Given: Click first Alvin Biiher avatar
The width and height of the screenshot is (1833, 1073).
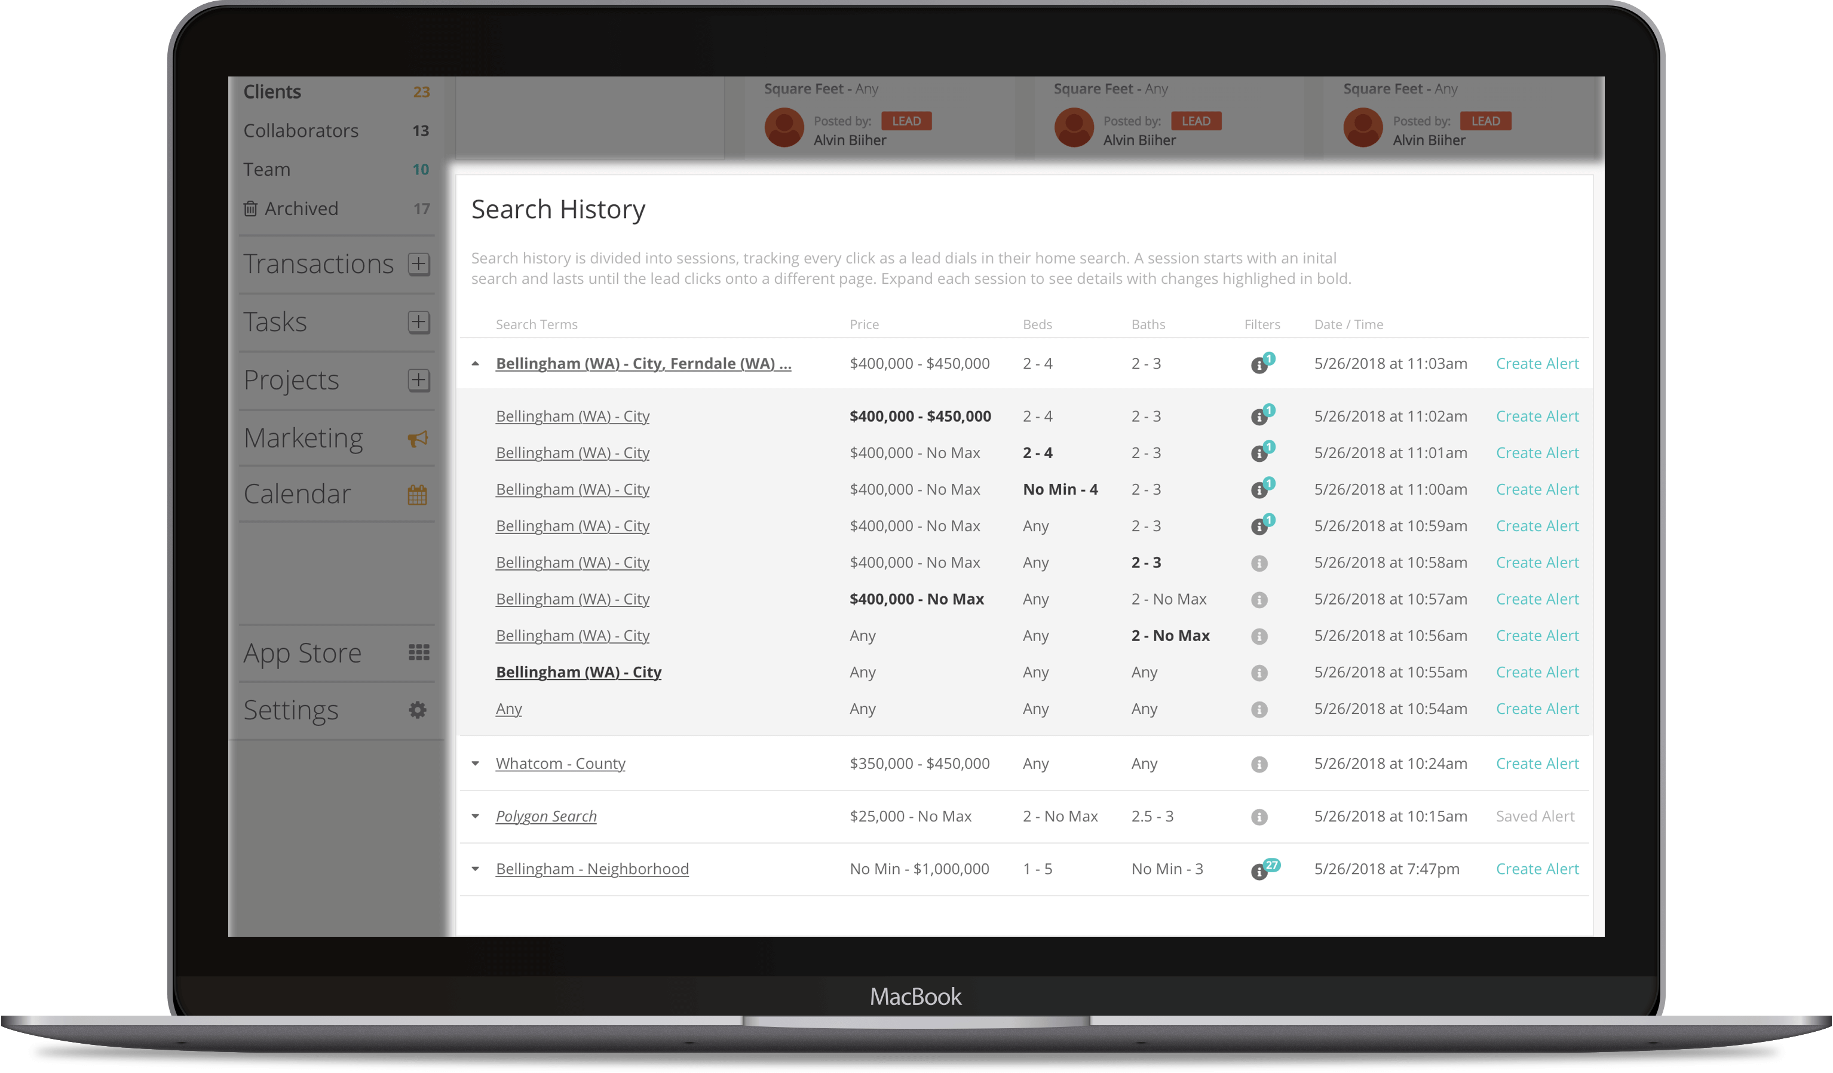Looking at the screenshot, I should click(x=784, y=128).
